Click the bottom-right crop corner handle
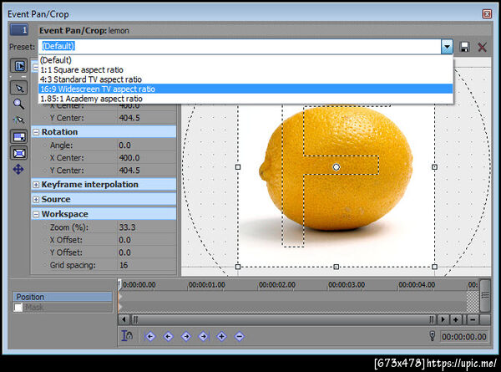 (x=434, y=267)
